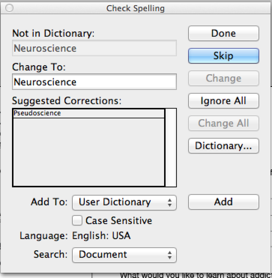Click the Check Spelling title bar
The width and height of the screenshot is (272, 278).
point(136,8)
